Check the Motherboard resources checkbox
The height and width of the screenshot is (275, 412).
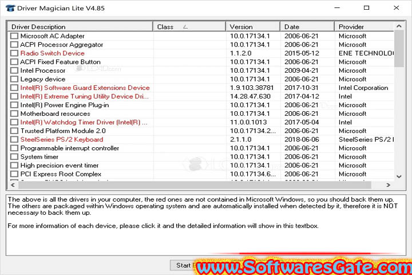(14, 113)
